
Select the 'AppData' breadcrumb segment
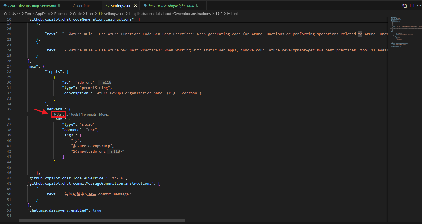(x=42, y=14)
